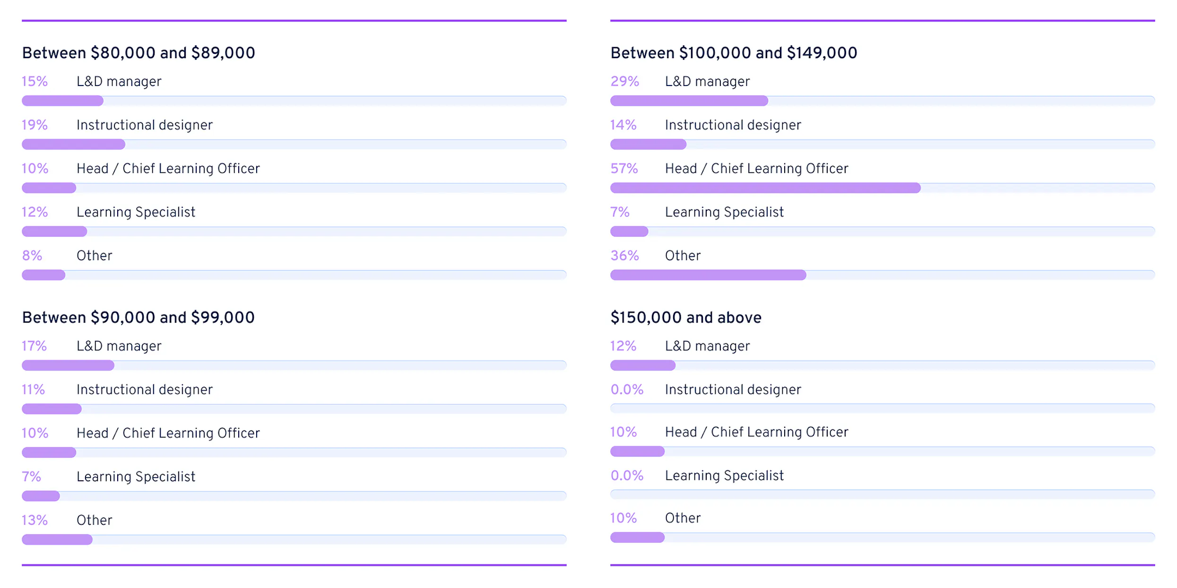Select the '19%' value text
This screenshot has height=588, width=1177.
coord(35,125)
